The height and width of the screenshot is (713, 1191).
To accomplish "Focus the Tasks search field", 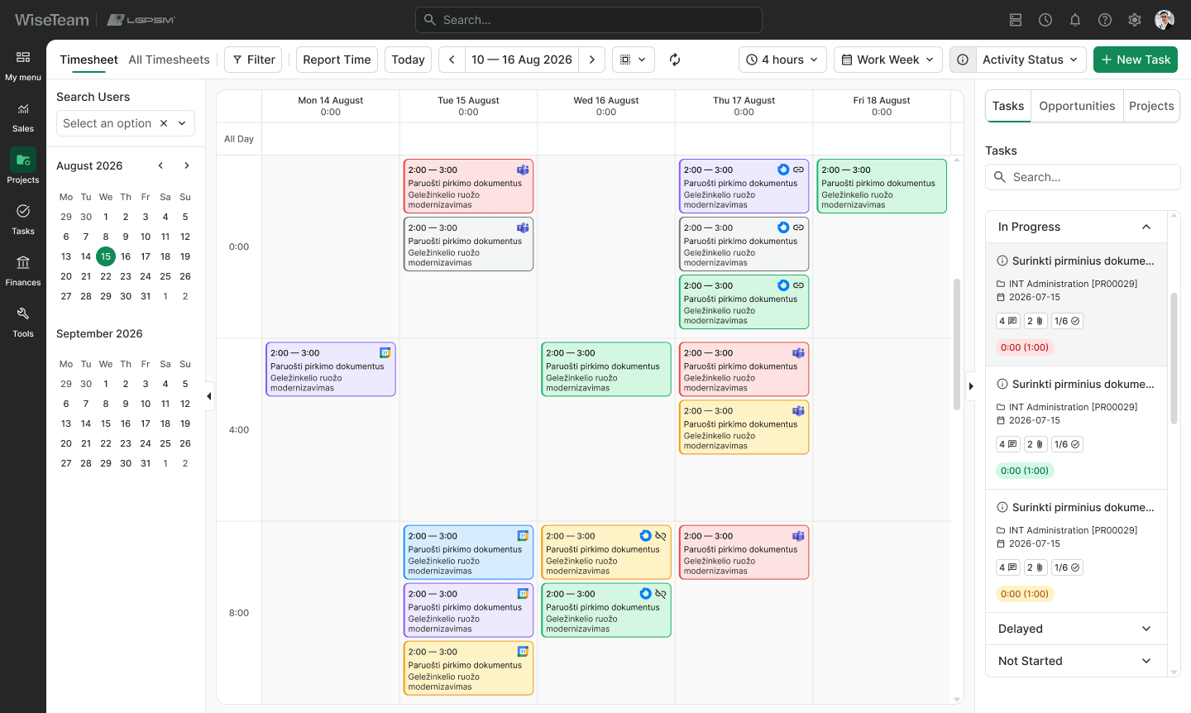I will pyautogui.click(x=1083, y=177).
